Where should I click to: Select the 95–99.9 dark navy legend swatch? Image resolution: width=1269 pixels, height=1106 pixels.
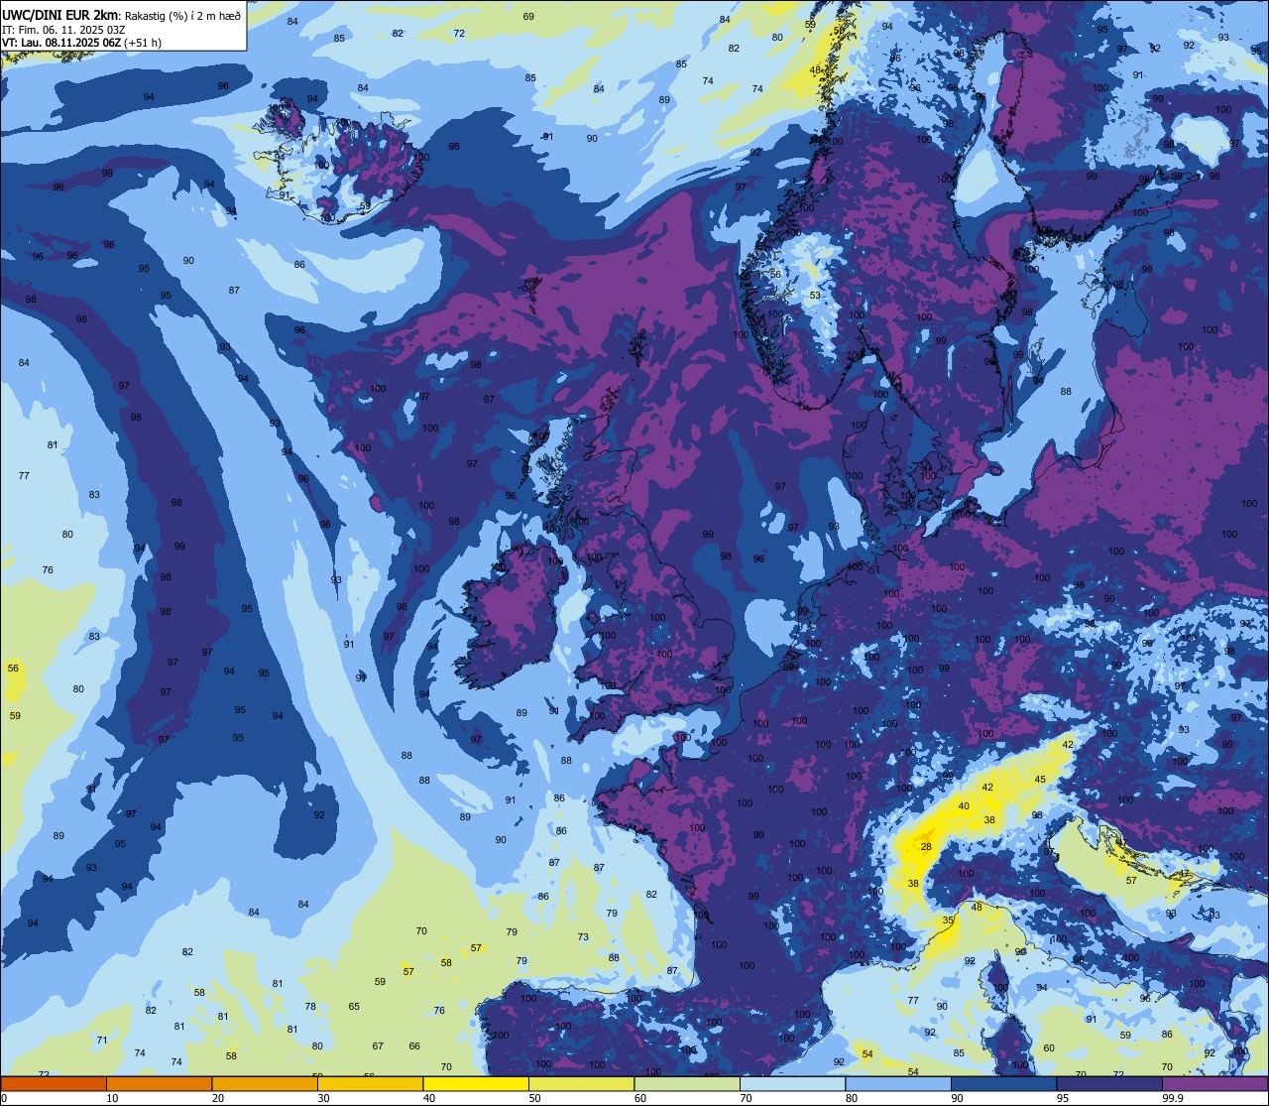(1109, 1083)
